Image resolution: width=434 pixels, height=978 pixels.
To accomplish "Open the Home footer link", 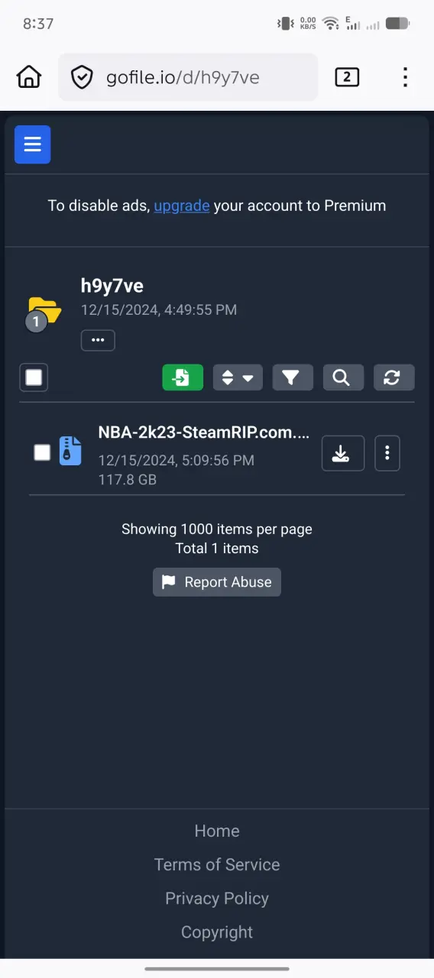I will pyautogui.click(x=217, y=831).
